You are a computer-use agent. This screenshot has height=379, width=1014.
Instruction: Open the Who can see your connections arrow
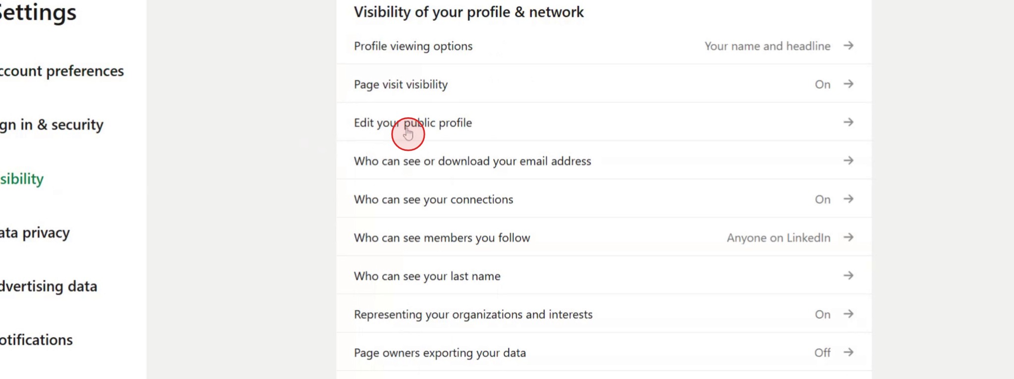[849, 198]
